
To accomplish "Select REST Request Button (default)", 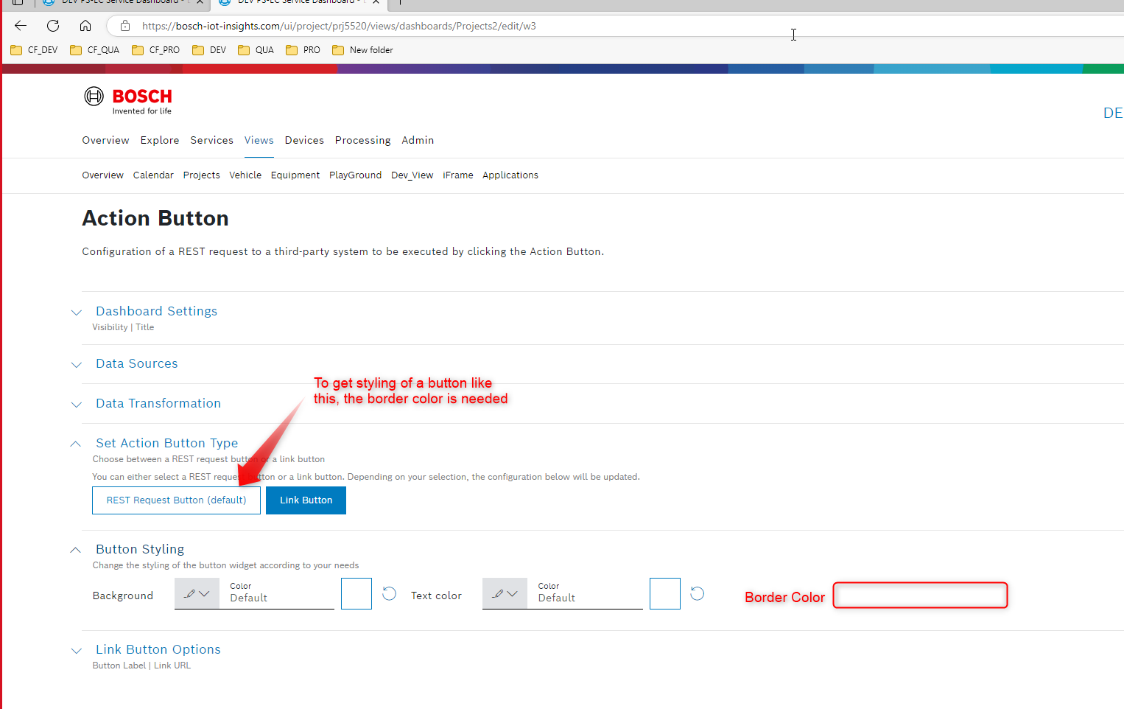I will (176, 500).
